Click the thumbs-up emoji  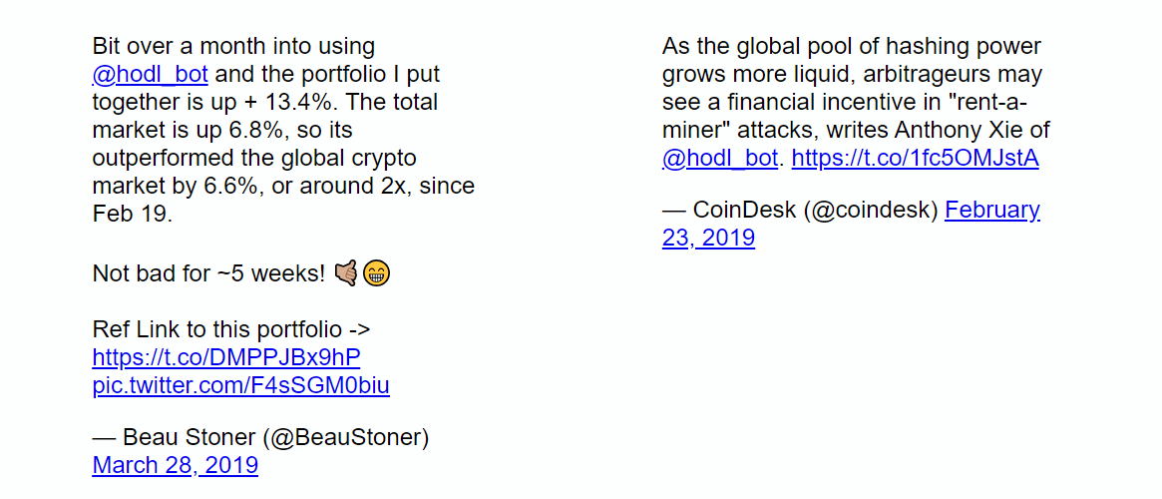click(x=345, y=273)
